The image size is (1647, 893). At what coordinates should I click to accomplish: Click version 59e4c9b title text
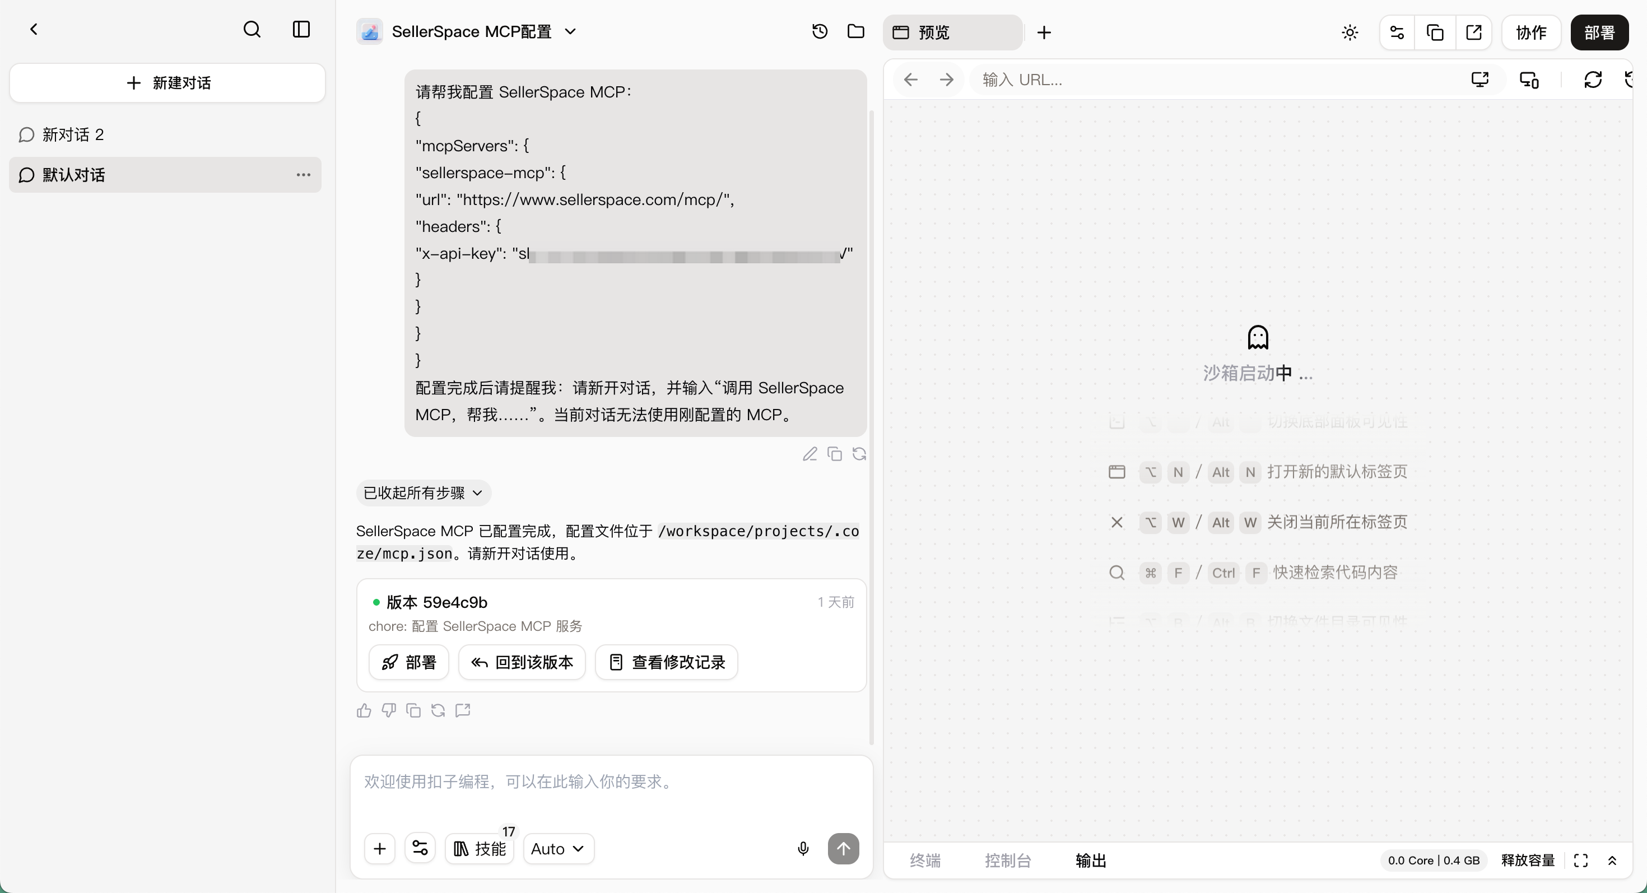(x=437, y=602)
